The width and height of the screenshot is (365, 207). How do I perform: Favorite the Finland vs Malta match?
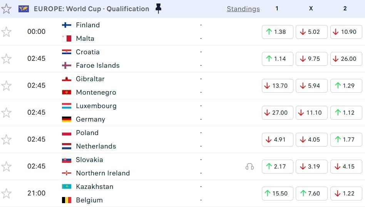tap(6, 32)
